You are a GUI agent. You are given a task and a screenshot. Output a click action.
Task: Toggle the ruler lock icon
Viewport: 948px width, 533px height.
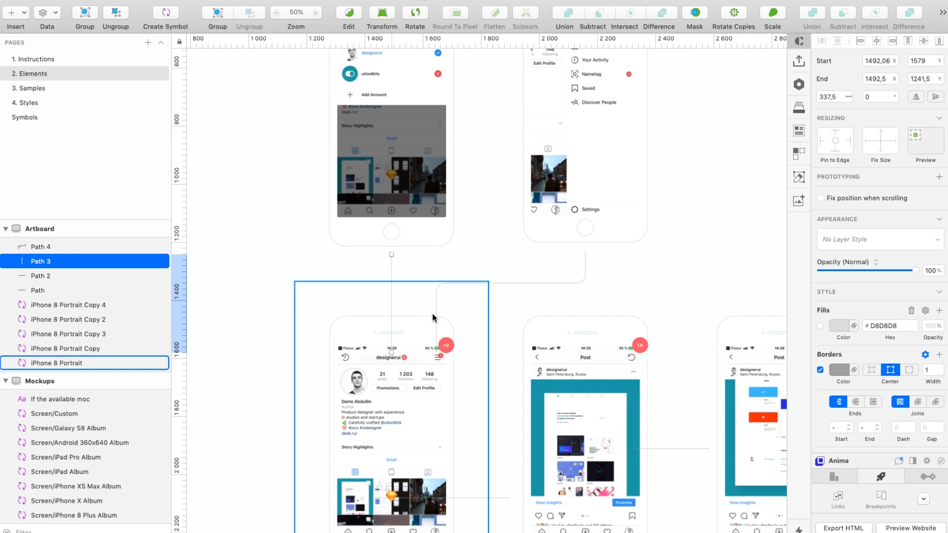tap(179, 41)
